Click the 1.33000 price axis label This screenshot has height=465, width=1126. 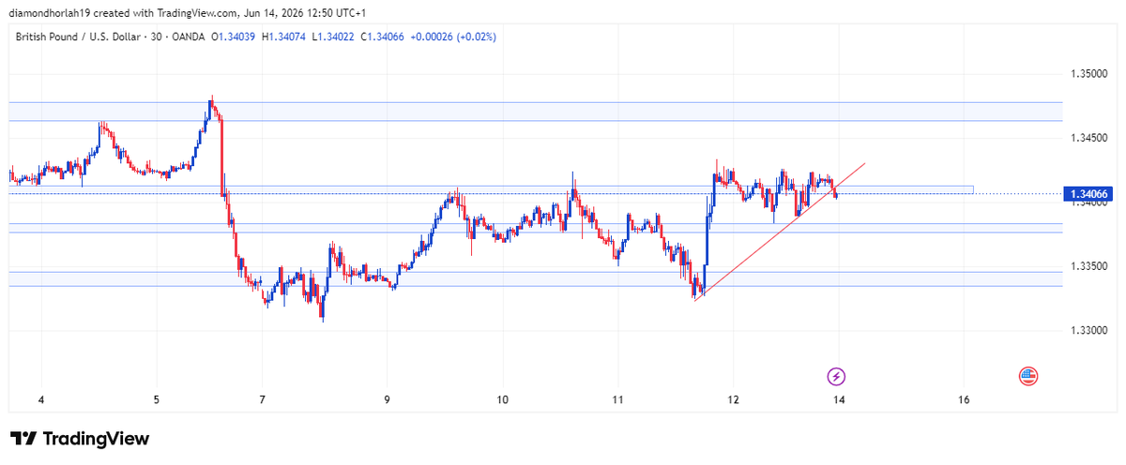pyautogui.click(x=1088, y=330)
